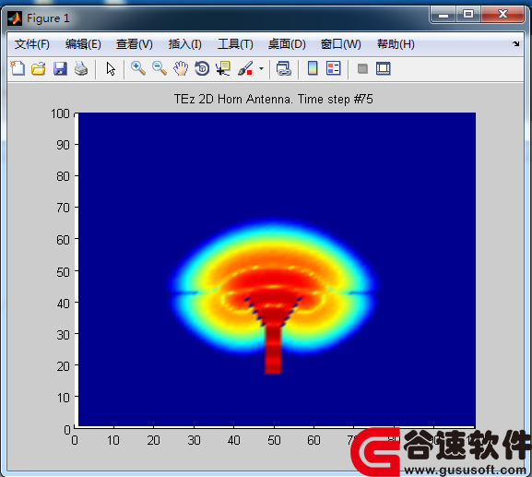Open the 工具(T) menu

235,44
